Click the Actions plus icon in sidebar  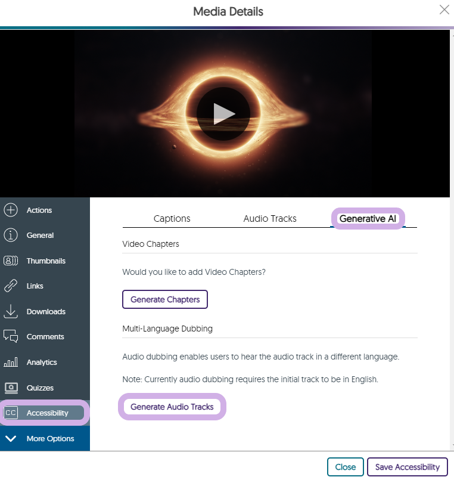pyautogui.click(x=11, y=210)
